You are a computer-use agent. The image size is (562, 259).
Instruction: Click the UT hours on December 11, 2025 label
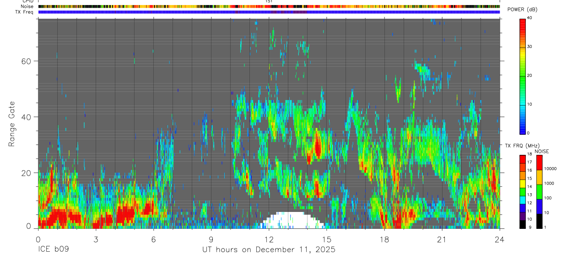click(269, 250)
